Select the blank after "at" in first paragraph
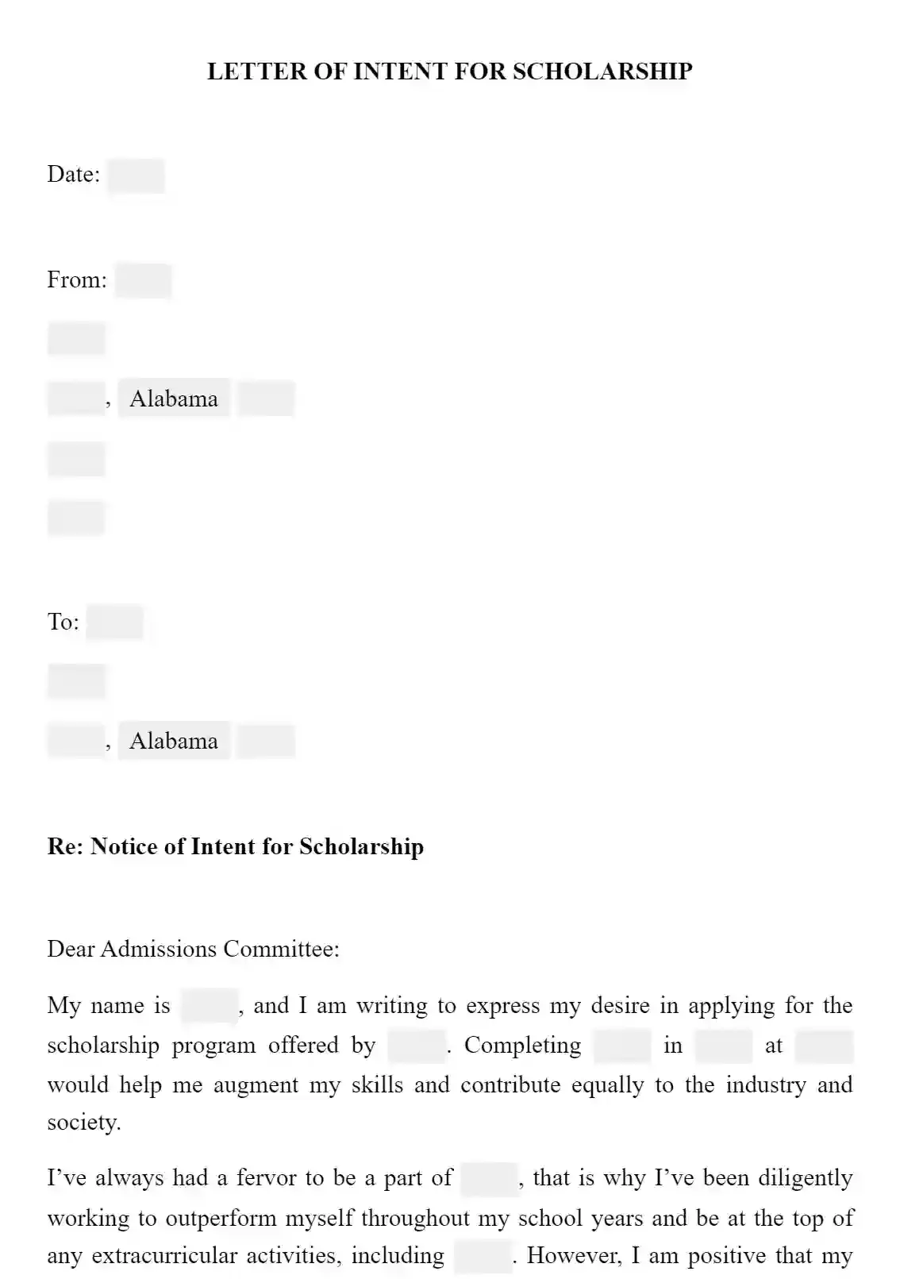This screenshot has height=1279, width=900. [x=824, y=1046]
